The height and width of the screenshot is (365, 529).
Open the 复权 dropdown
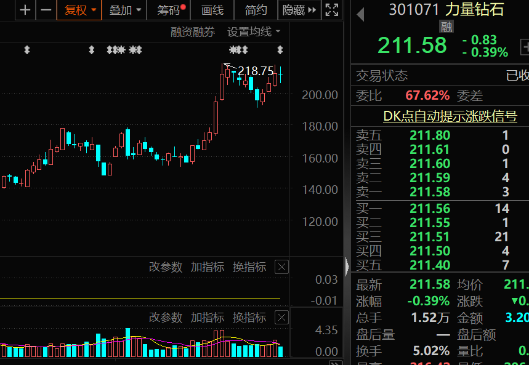click(x=80, y=10)
